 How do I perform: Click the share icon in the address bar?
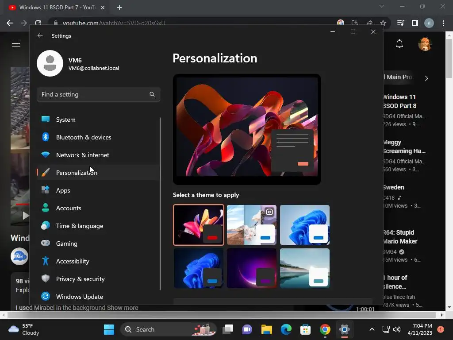[369, 23]
